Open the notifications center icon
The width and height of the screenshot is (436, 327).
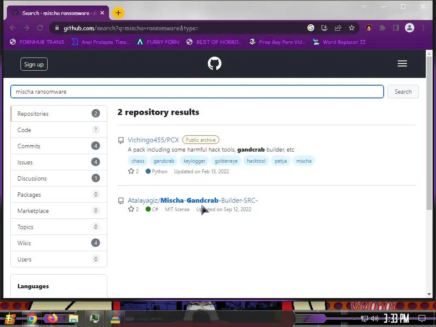[x=422, y=318]
